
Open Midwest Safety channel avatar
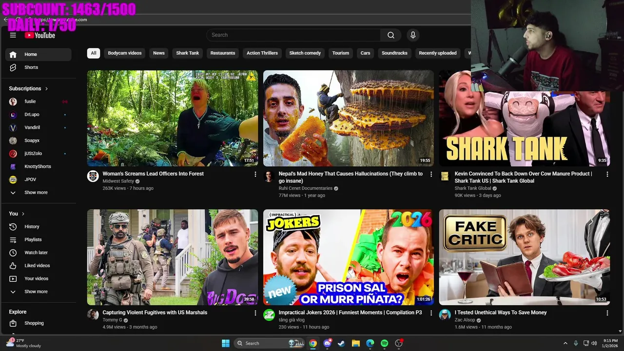(93, 176)
